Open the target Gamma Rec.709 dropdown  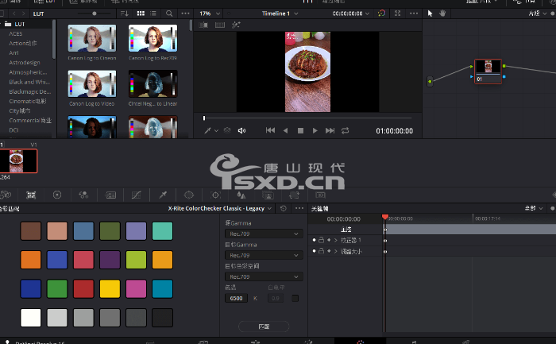tap(264, 255)
